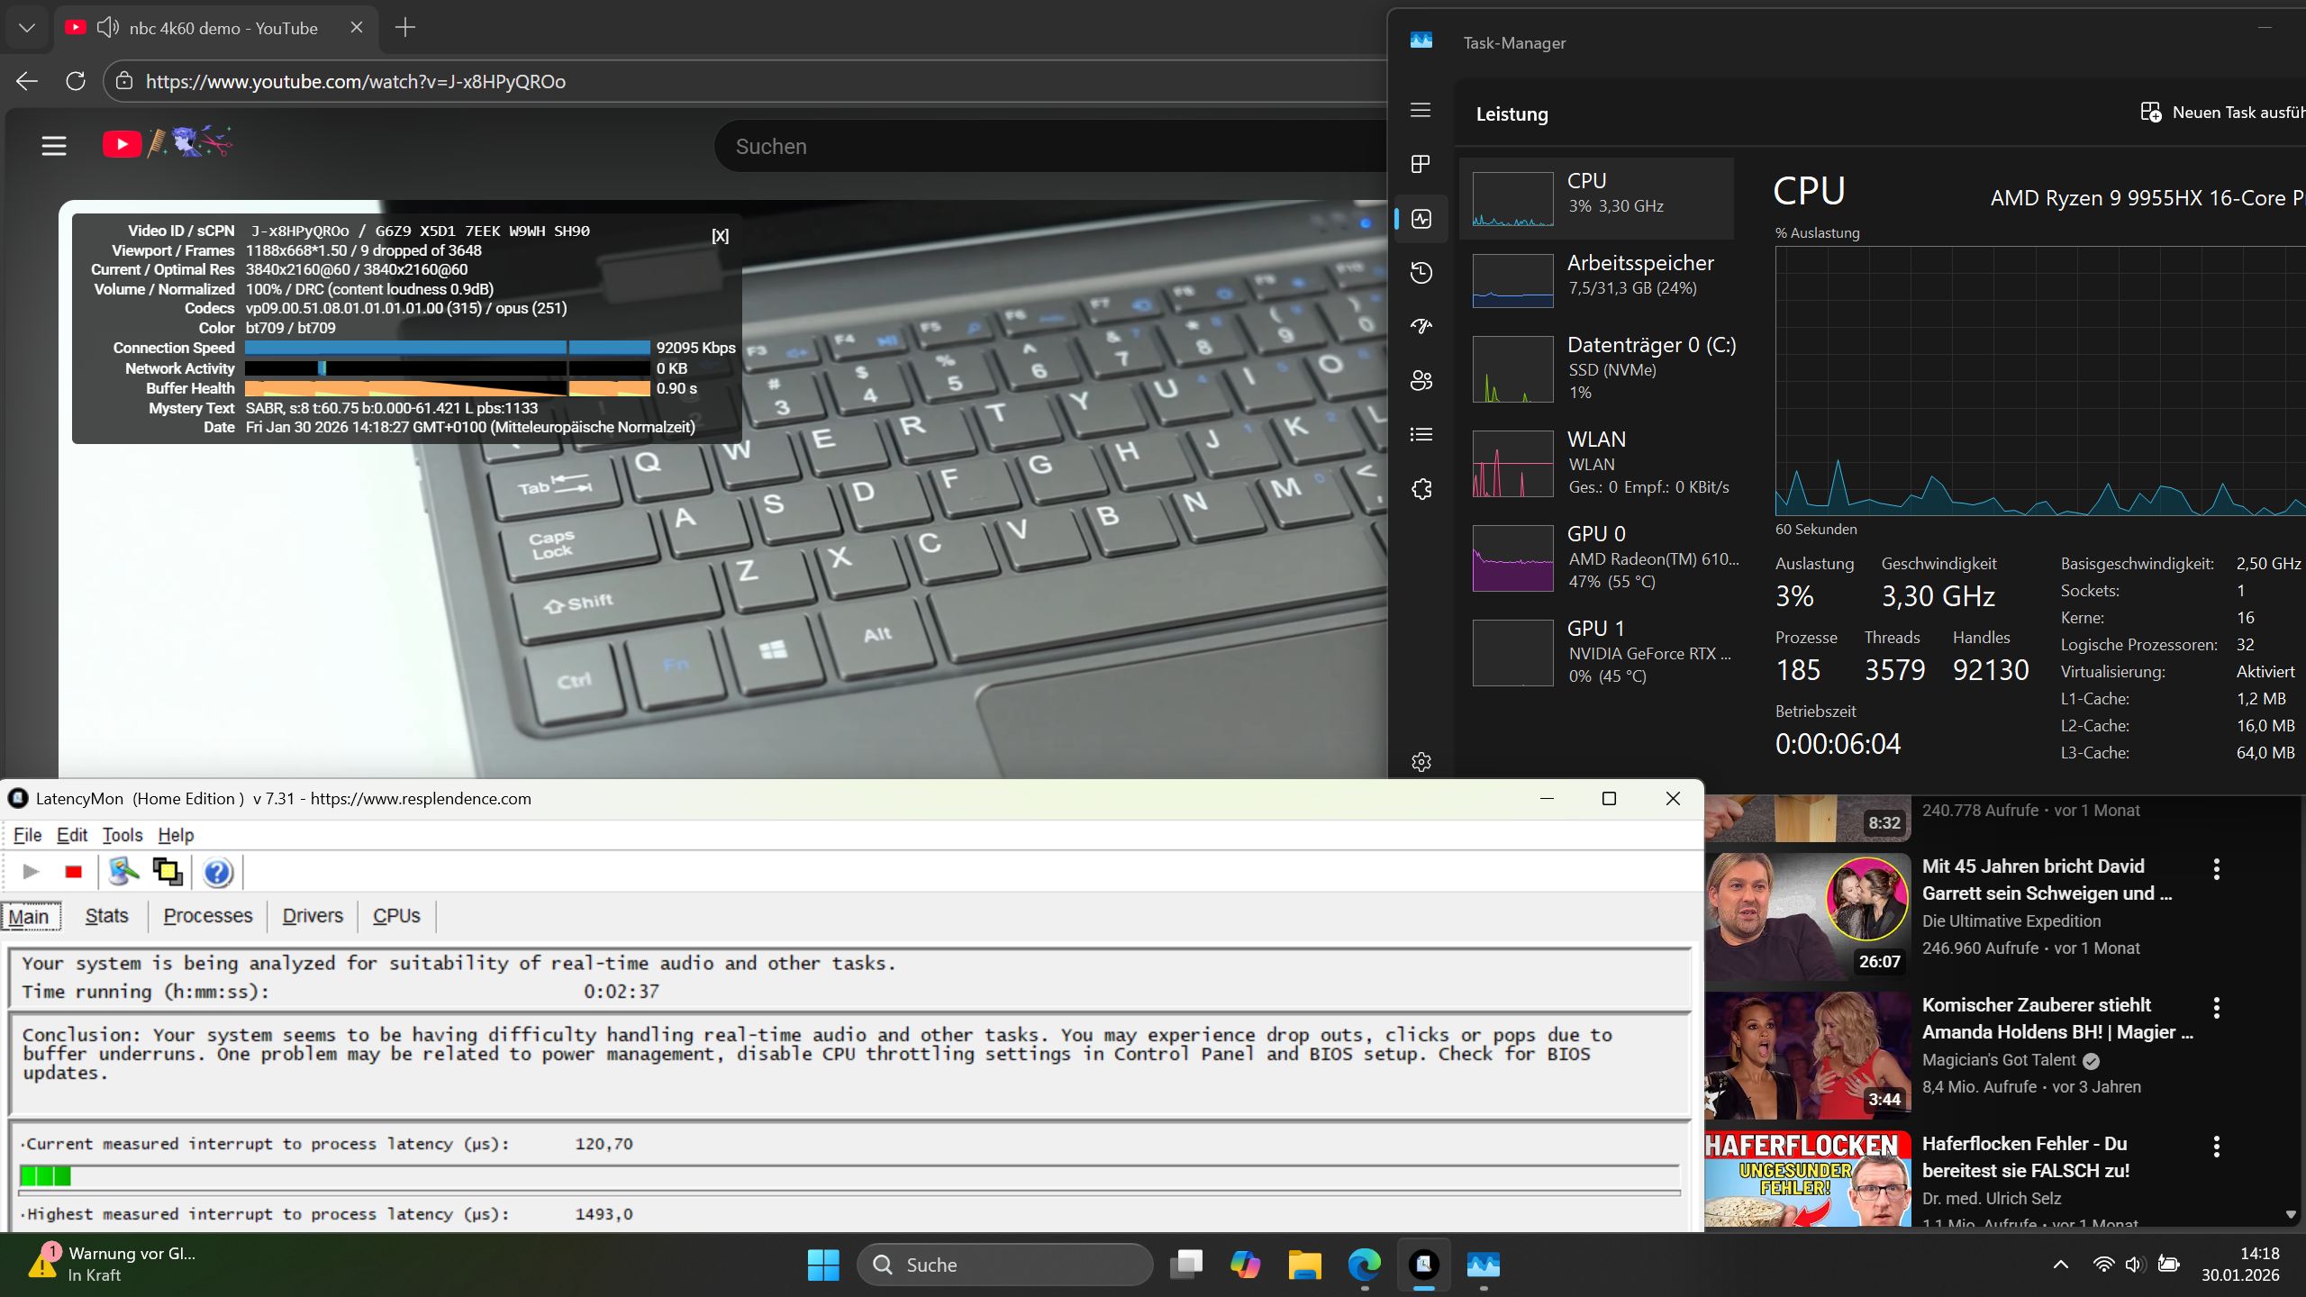This screenshot has width=2306, height=1297.
Task: Click the LatencyMon help question mark icon
Action: tap(218, 872)
